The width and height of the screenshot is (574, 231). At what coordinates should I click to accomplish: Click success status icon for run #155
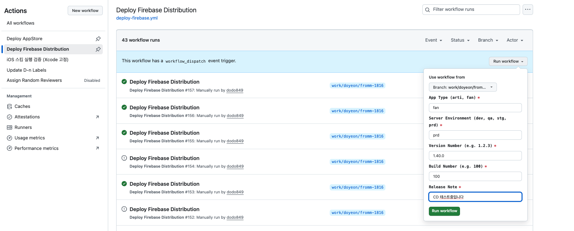coord(124,133)
